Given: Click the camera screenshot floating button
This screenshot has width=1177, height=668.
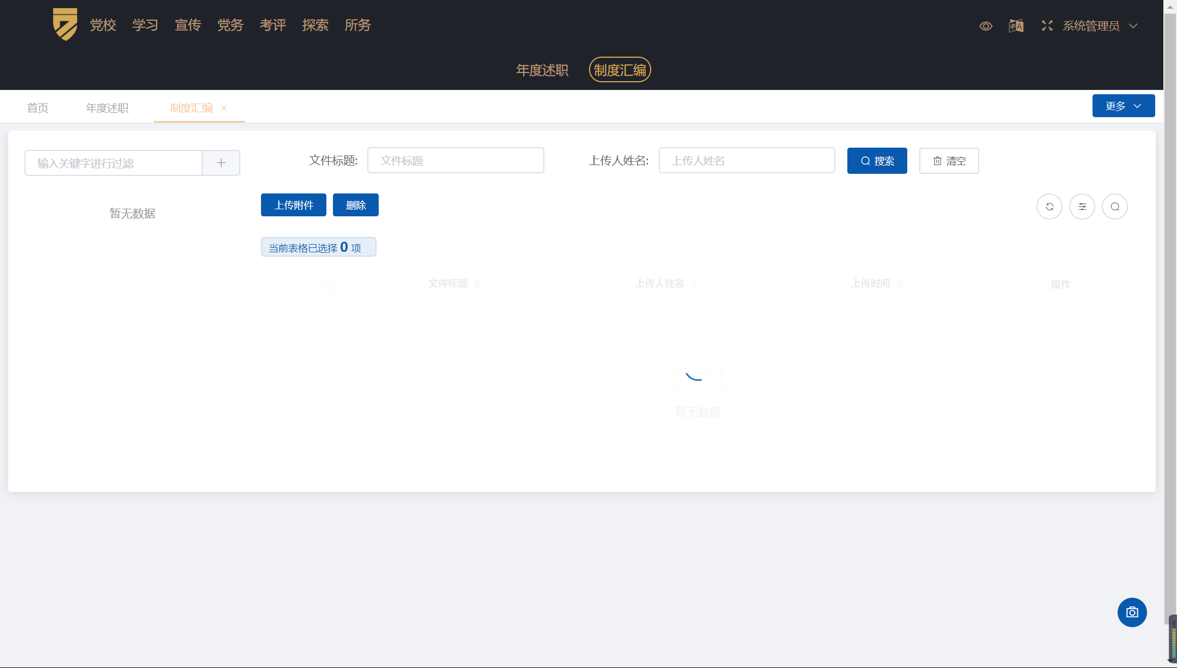Looking at the screenshot, I should coord(1132,612).
